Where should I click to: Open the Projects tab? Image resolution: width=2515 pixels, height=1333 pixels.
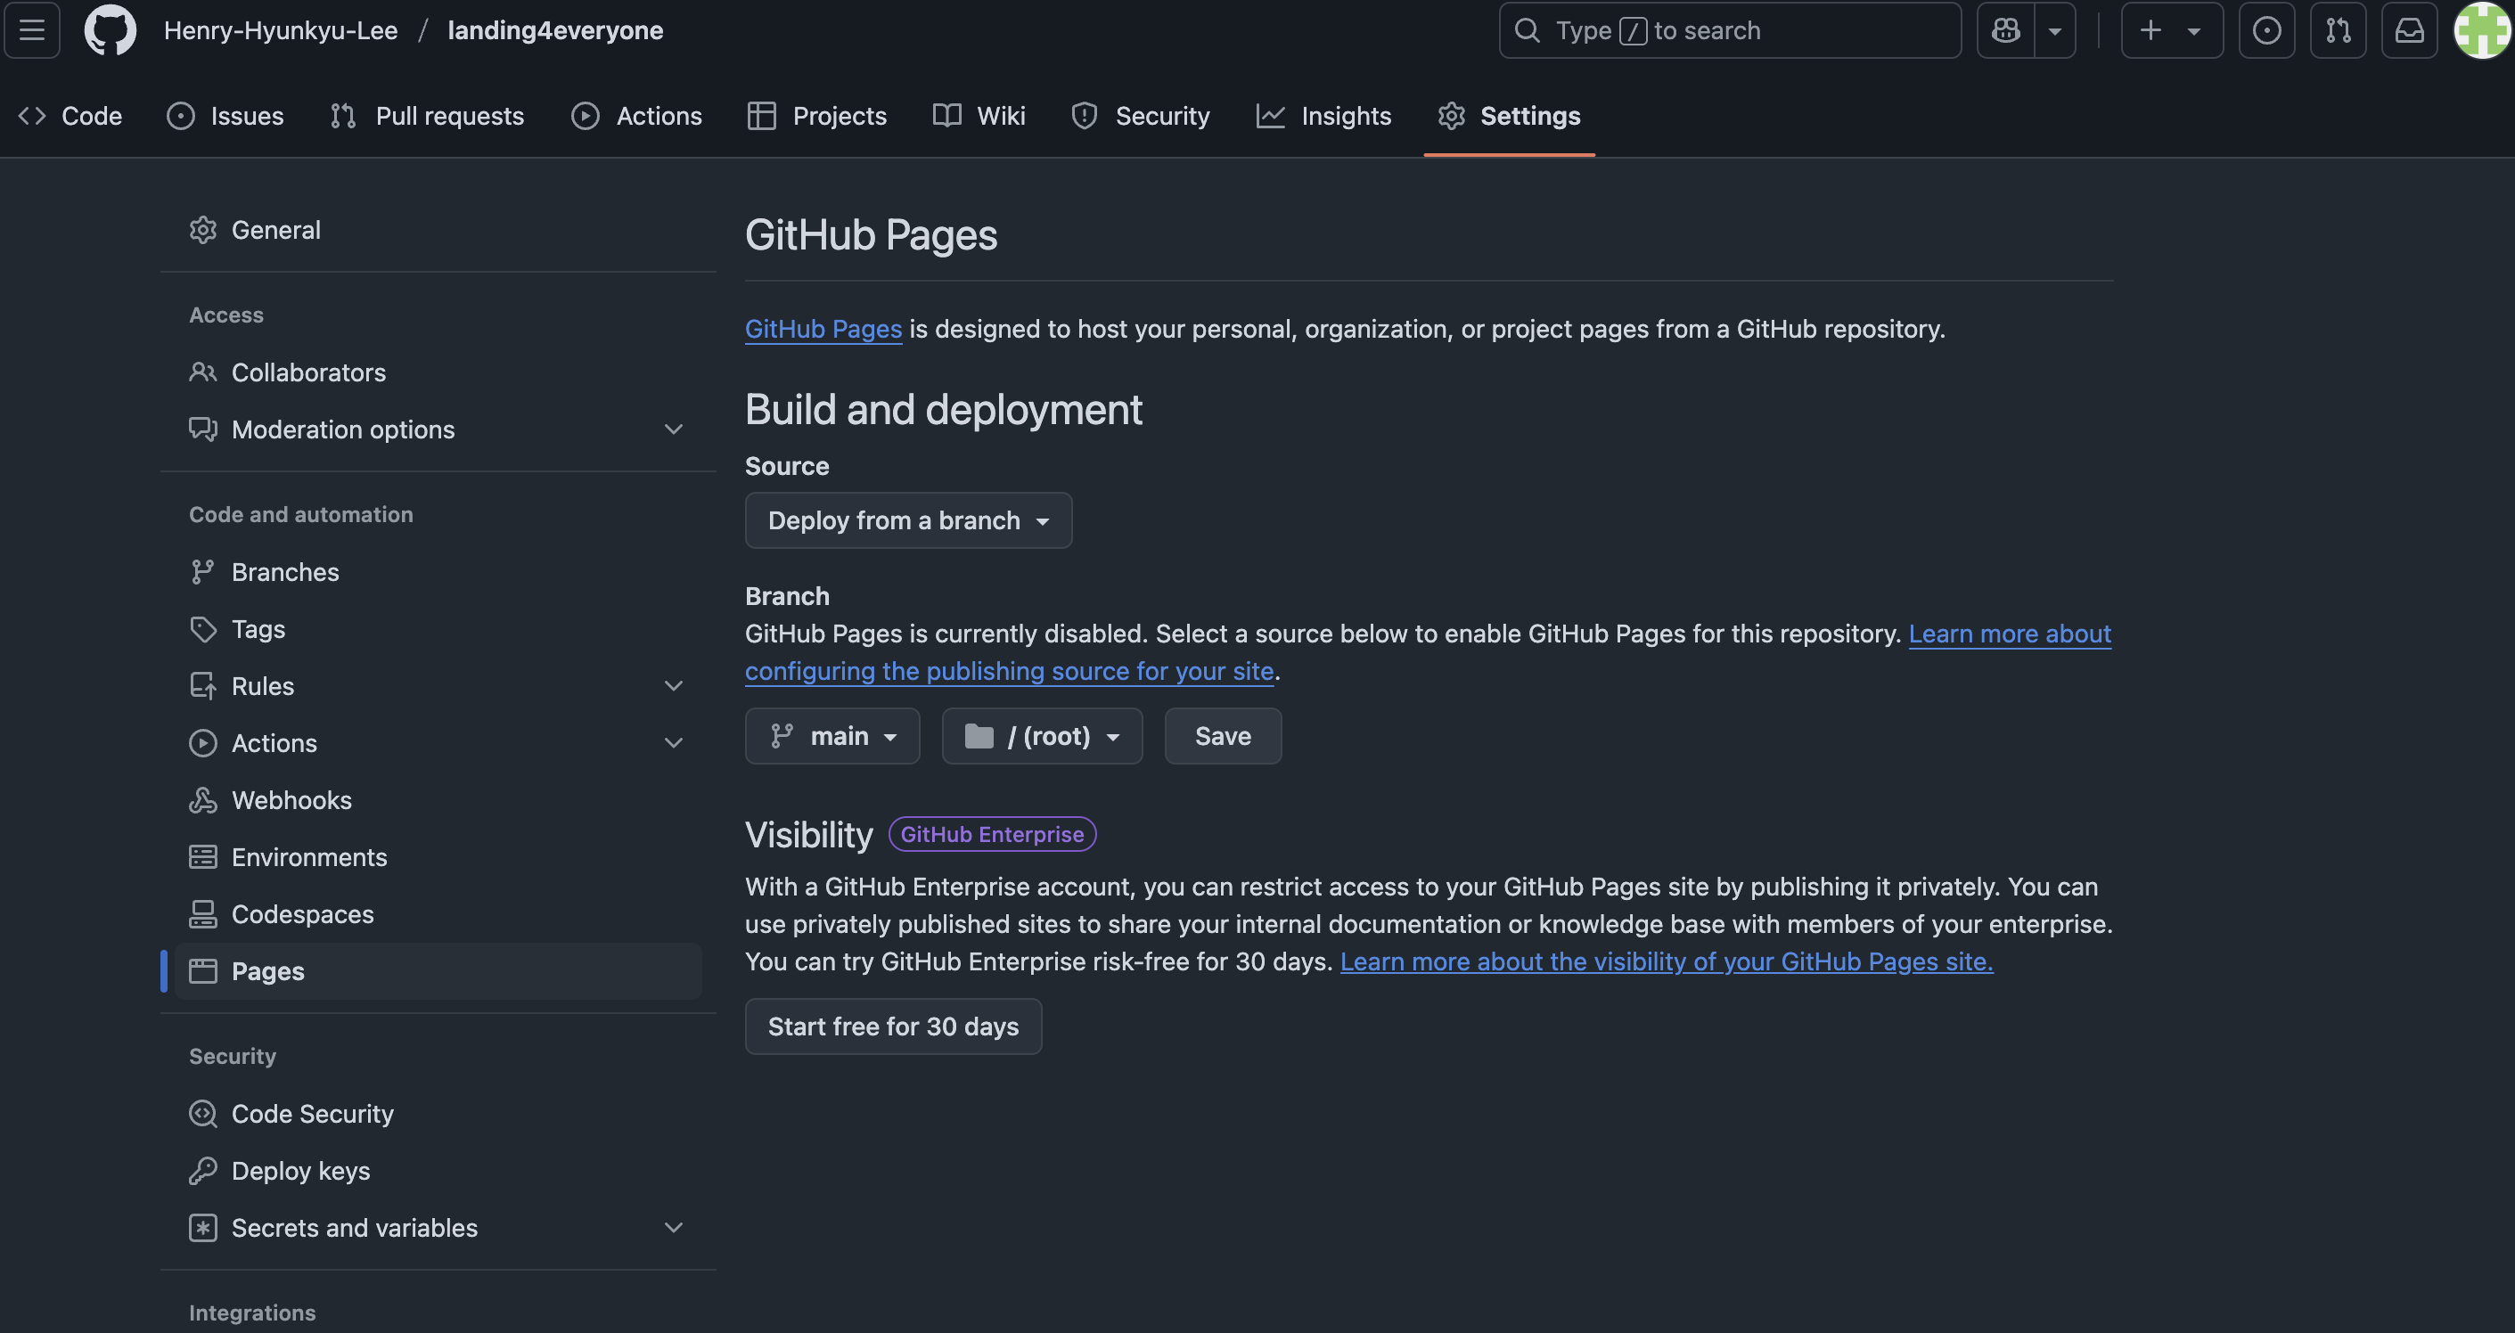[817, 116]
